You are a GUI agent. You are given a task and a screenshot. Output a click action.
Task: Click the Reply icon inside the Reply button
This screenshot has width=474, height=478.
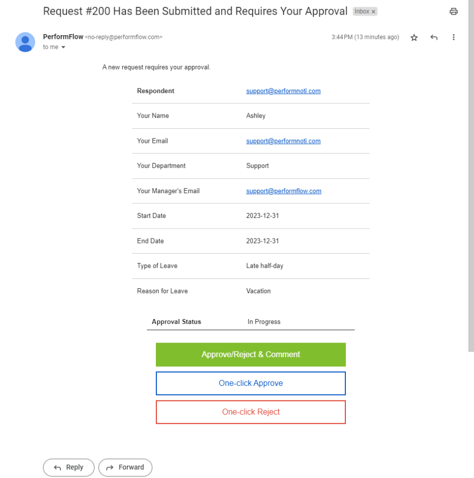pyautogui.click(x=57, y=467)
